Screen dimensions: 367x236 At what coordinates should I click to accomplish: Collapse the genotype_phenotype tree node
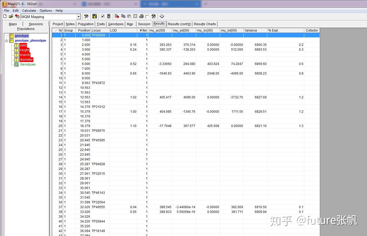coord(6,41)
